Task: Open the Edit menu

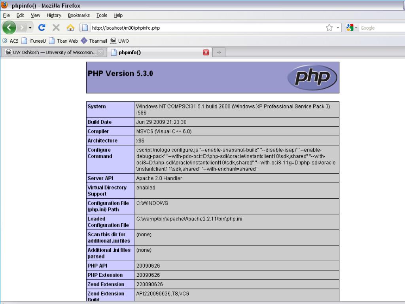Action: (x=20, y=15)
